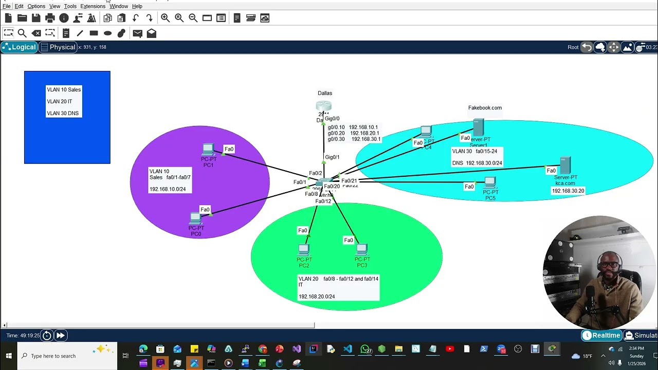Open the Window menu
Viewport: 658px width, 370px height.
click(x=119, y=6)
